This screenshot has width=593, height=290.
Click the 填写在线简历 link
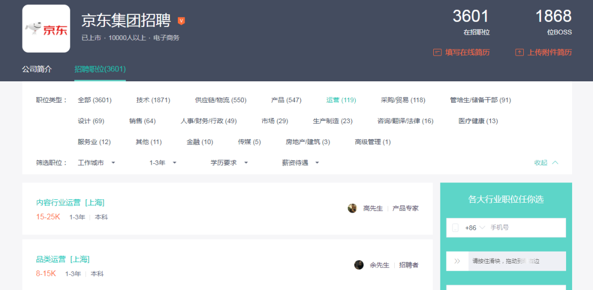[467, 52]
